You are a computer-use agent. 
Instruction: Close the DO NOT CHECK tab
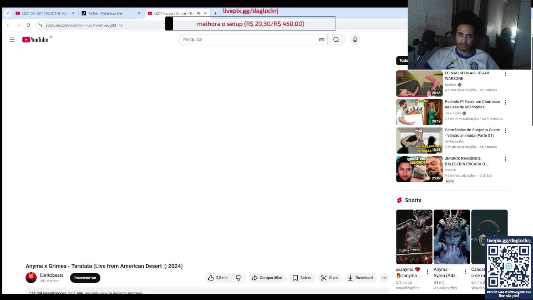[x=73, y=13]
